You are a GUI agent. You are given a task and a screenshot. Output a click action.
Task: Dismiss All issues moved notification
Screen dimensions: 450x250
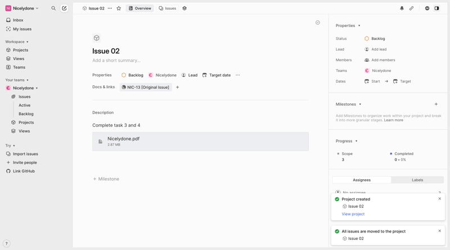(x=440, y=231)
